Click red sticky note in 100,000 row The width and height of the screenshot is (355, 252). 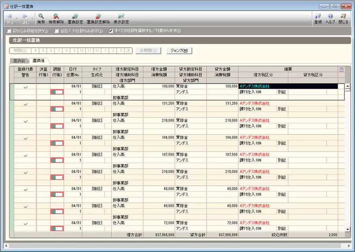click(x=57, y=92)
